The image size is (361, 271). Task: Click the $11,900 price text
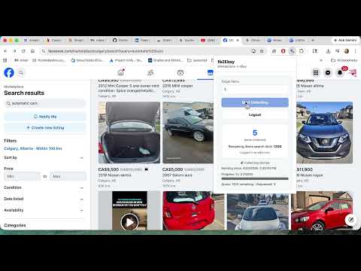(305, 169)
